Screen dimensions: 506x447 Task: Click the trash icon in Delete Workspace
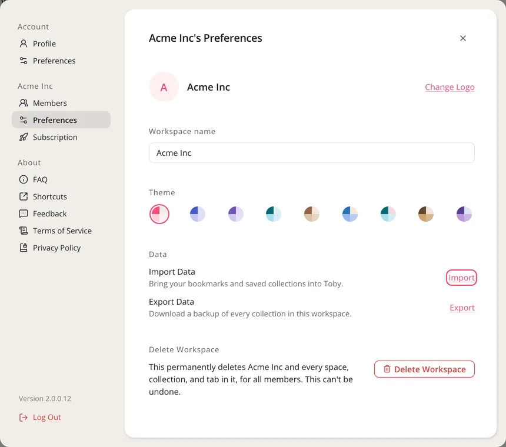coord(387,369)
